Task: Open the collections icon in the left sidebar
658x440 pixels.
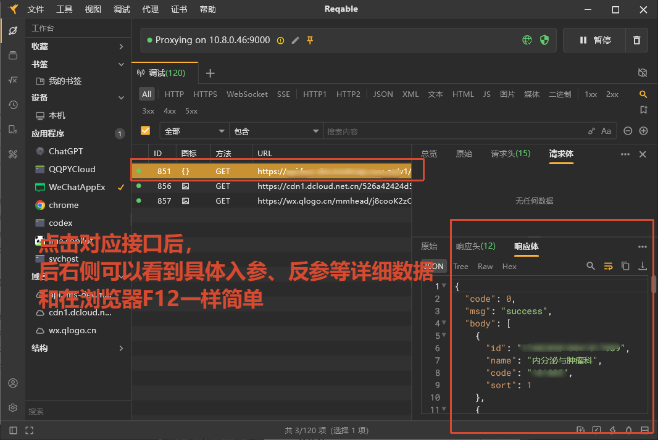Action: coord(13,56)
